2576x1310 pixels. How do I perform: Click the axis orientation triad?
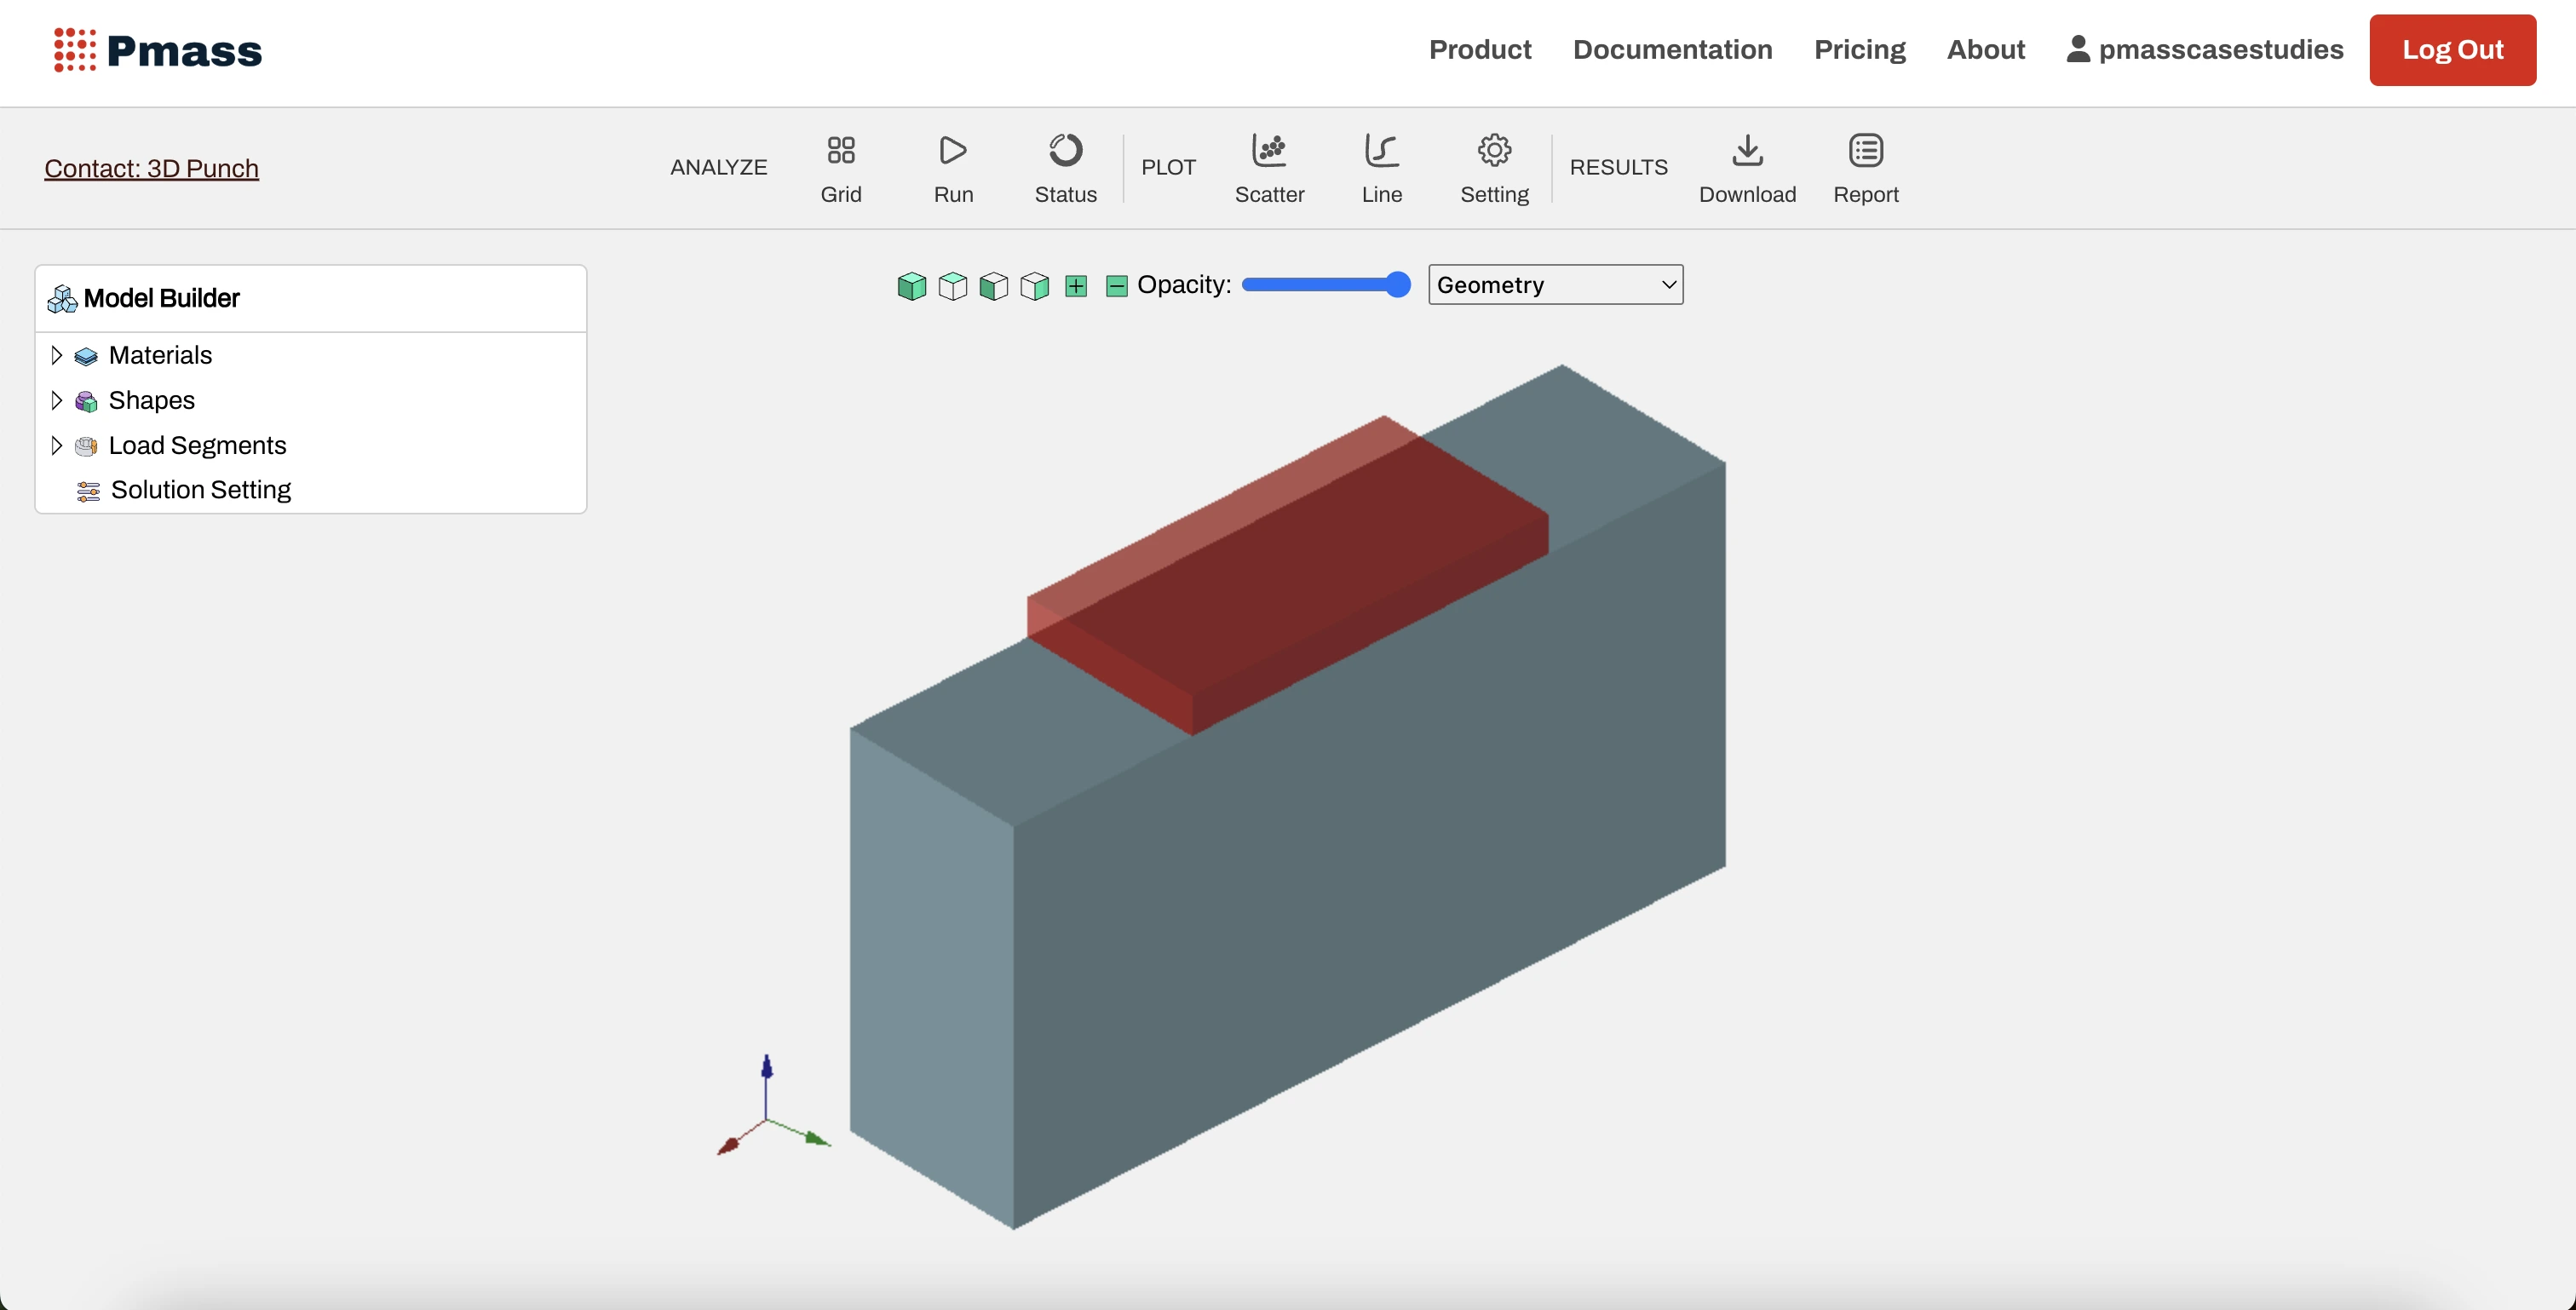pyautogui.click(x=773, y=1105)
